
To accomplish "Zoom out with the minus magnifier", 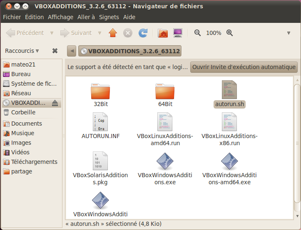I will (197, 33).
